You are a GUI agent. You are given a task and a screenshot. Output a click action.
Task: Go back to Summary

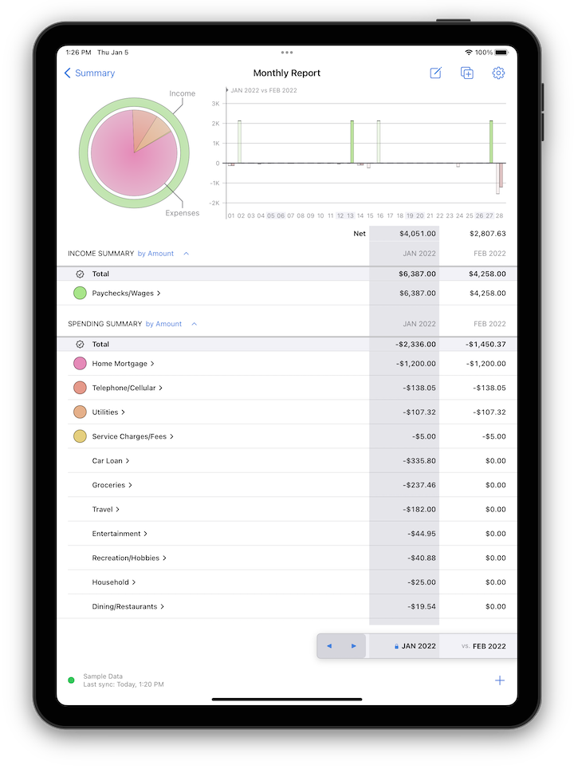pos(89,73)
